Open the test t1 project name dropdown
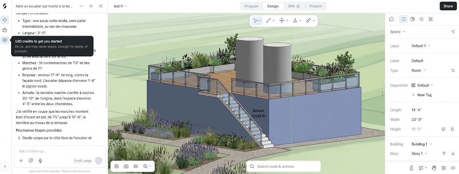This screenshot has height=174, width=459. point(120,6)
